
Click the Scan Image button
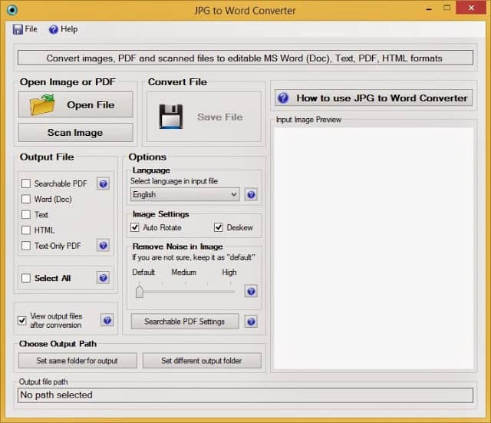75,133
